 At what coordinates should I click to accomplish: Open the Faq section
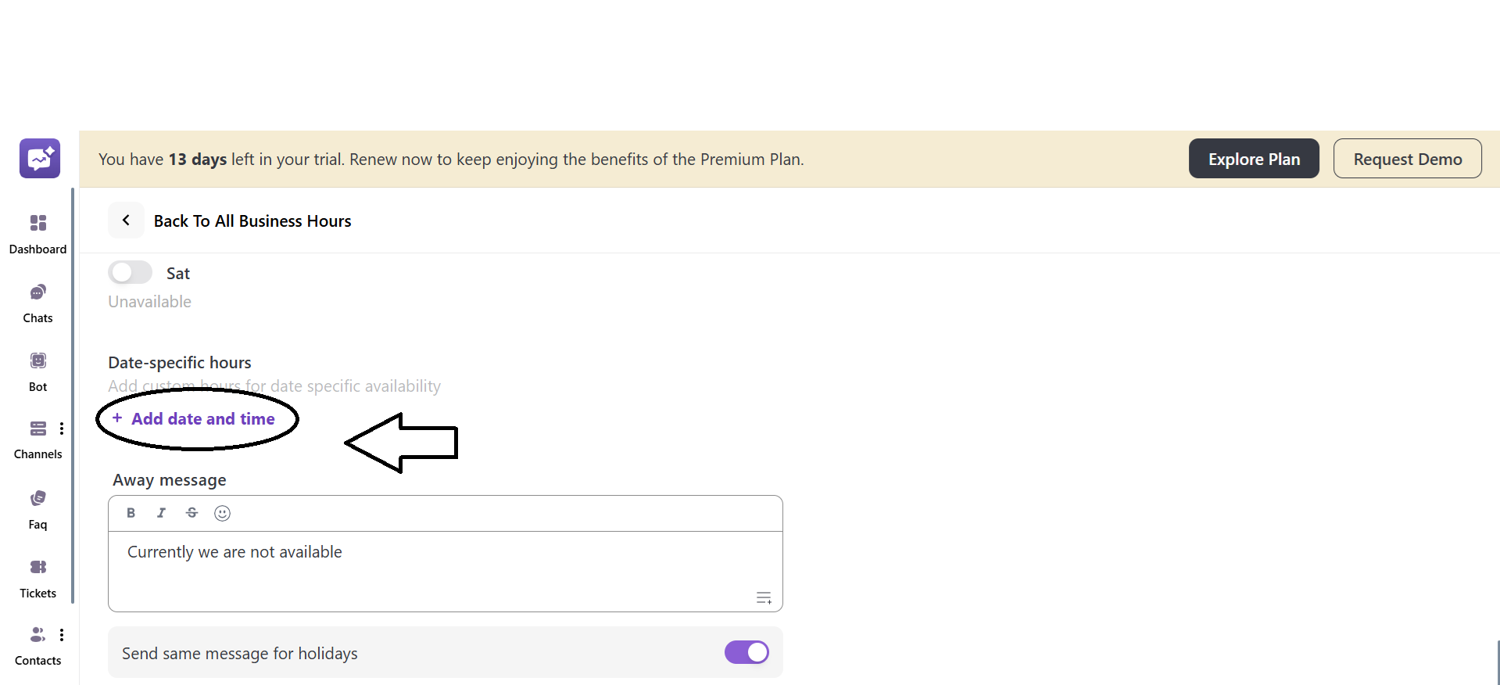click(x=38, y=507)
